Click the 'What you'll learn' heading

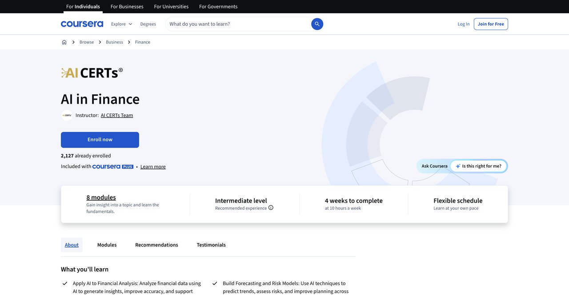tap(84, 269)
